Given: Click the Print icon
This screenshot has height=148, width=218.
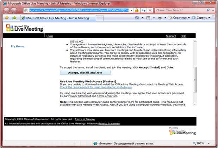Looking at the screenshot, I should click(x=160, y=18).
